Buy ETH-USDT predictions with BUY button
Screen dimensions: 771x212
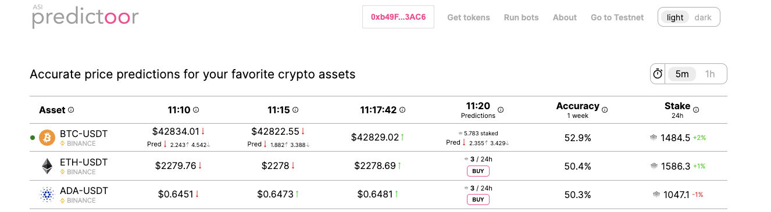point(478,171)
